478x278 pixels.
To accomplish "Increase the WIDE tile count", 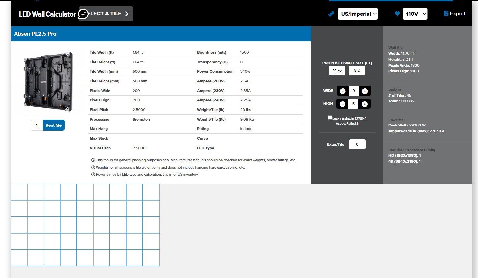I will [x=365, y=91].
